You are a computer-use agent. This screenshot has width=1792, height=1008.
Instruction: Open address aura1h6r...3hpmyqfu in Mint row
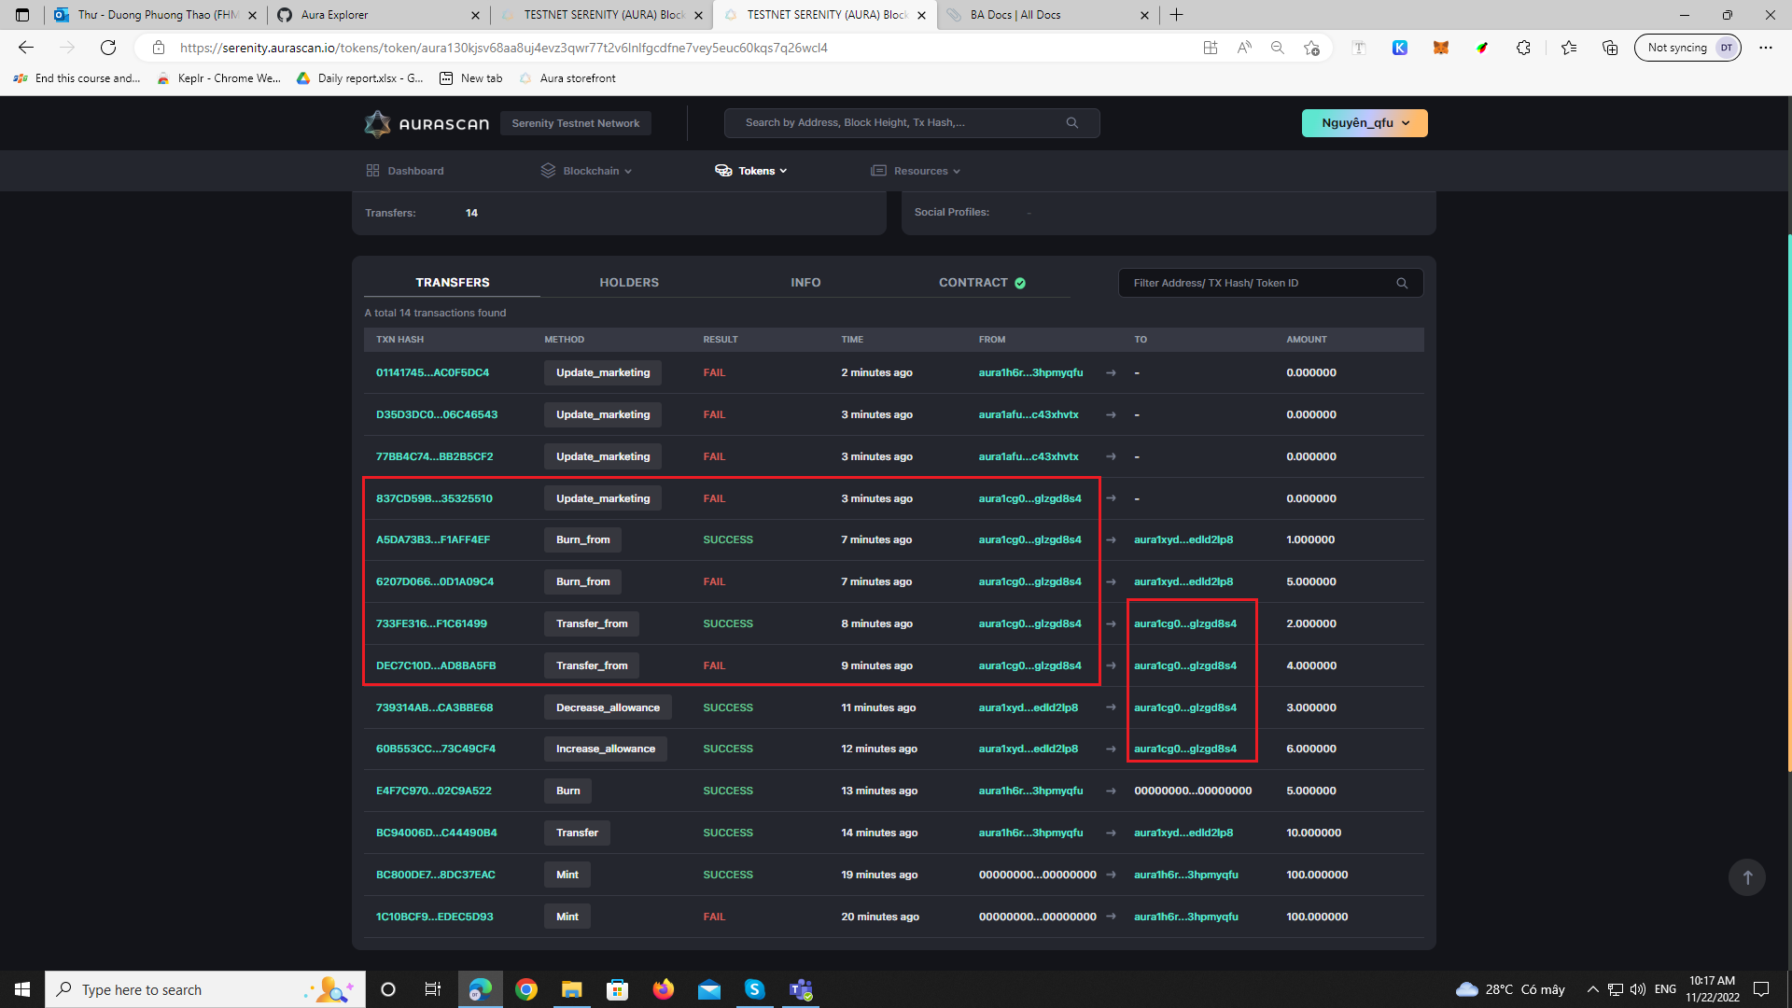point(1185,875)
